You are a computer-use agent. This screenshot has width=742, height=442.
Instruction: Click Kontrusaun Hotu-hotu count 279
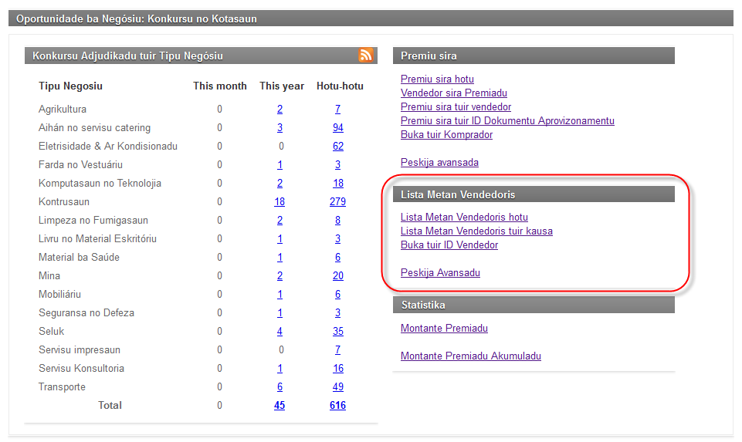click(337, 202)
